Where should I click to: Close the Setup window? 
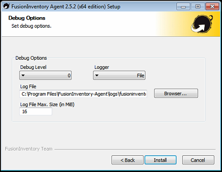(212, 7)
